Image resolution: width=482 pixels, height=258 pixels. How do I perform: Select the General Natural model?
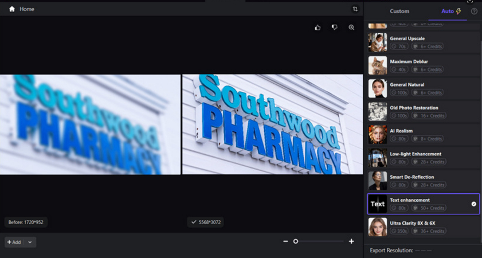pyautogui.click(x=424, y=88)
